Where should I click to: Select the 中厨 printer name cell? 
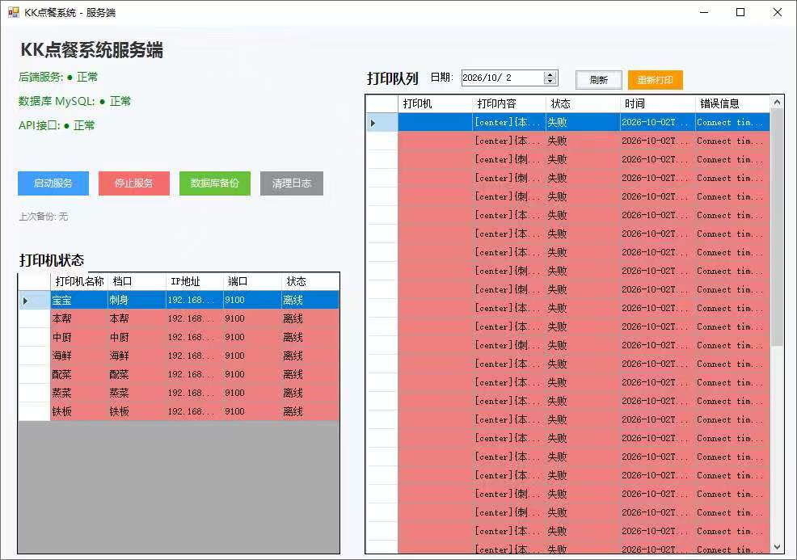(x=79, y=337)
